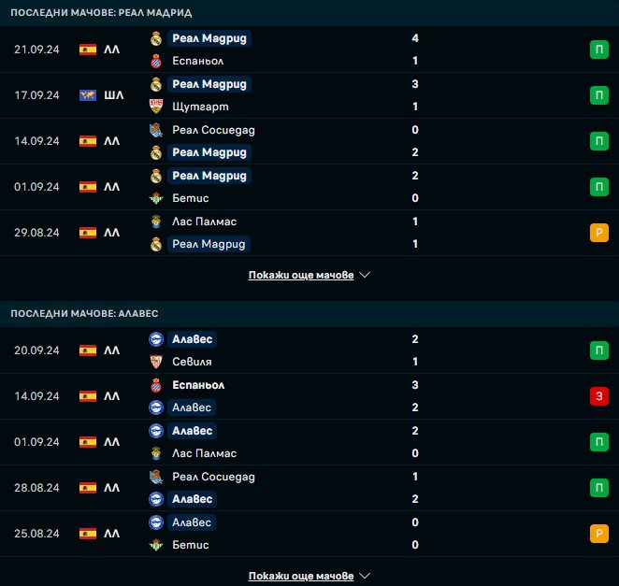Click green win badge on 21.09.24 match

pyautogui.click(x=599, y=50)
